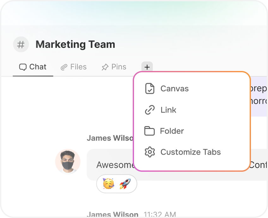Click the paperclip icon on the Files tab
268x218 pixels.
pos(64,67)
